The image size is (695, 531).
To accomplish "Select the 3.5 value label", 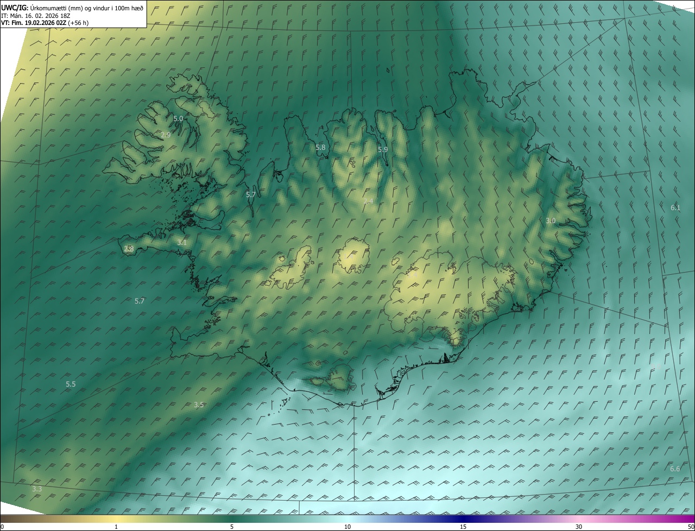I will click(199, 404).
